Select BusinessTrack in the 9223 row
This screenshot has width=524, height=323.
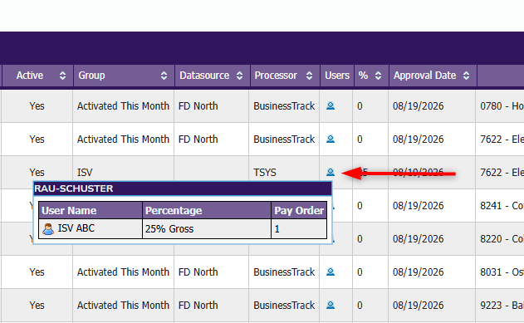pyautogui.click(x=284, y=305)
